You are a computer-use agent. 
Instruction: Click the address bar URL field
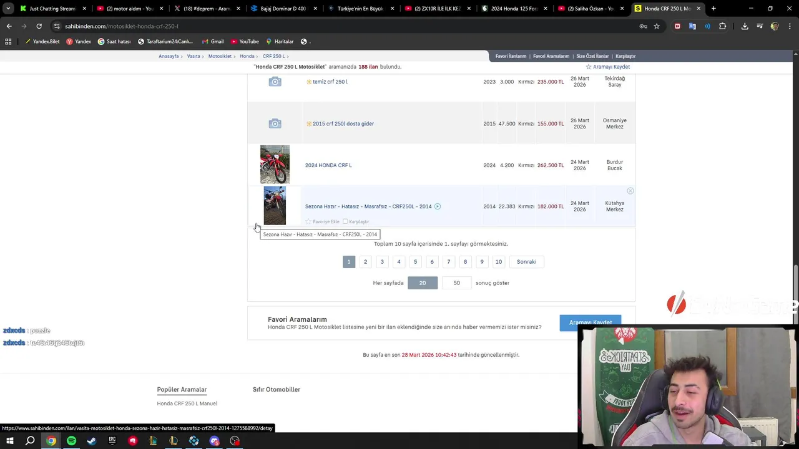click(343, 26)
